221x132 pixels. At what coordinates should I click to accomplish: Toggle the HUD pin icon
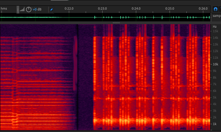coord(51,10)
